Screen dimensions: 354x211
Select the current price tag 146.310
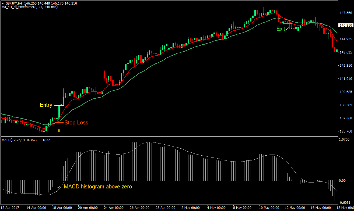click(x=346, y=26)
